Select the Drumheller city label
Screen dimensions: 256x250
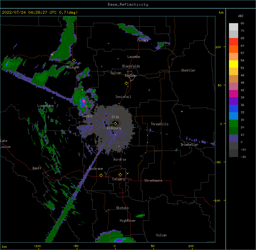(x=189, y=145)
